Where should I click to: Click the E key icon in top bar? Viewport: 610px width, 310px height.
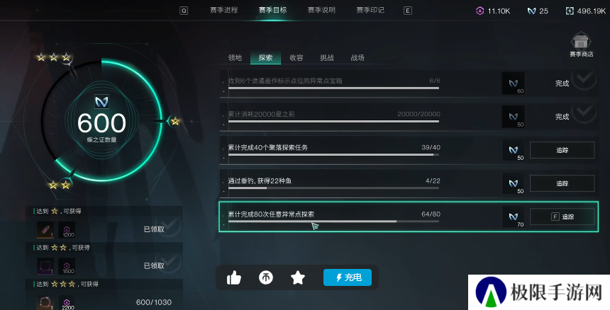pos(407,11)
